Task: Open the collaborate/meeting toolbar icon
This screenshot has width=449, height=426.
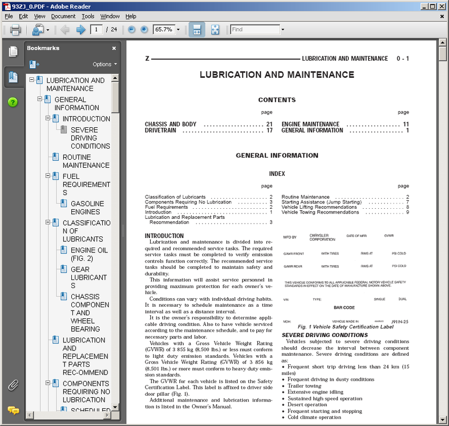Action: coord(38,29)
